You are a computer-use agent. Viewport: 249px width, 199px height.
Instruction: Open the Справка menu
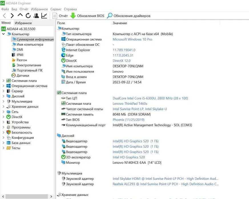tap(70, 9)
